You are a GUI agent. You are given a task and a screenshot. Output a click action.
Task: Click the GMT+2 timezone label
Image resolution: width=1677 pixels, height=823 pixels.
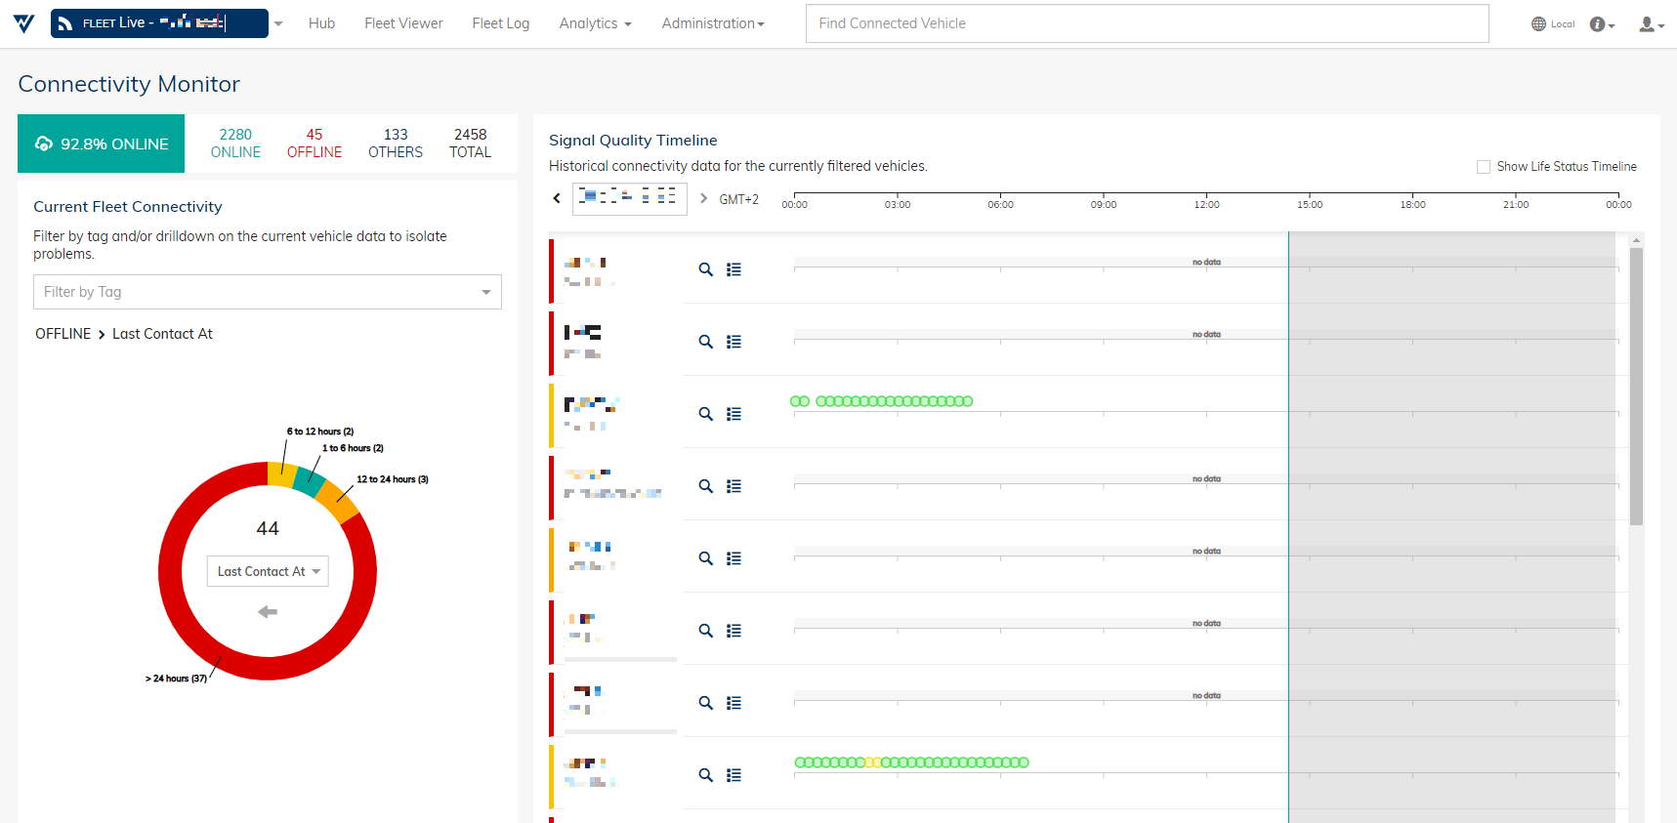pos(739,199)
